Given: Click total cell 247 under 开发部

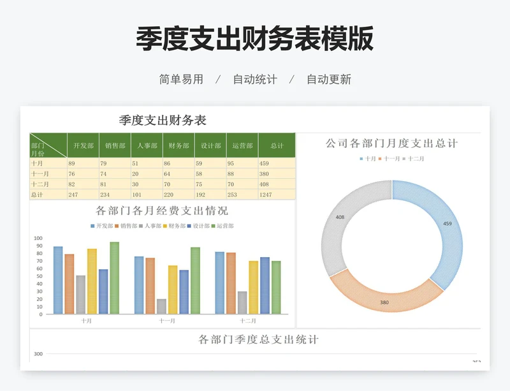Looking at the screenshot, I should pyautogui.click(x=84, y=195).
